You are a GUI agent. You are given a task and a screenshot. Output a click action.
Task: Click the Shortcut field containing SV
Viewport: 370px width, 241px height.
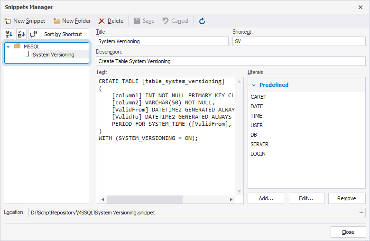click(299, 41)
